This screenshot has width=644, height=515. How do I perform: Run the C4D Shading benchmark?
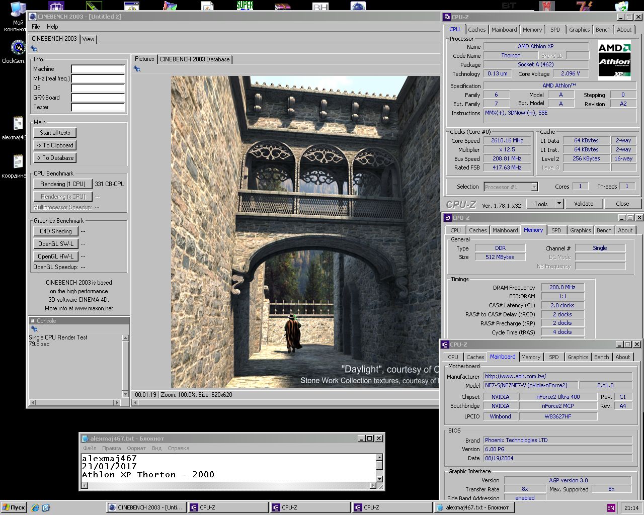coord(56,231)
